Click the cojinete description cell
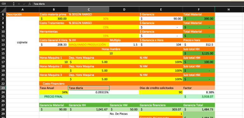 23,43
